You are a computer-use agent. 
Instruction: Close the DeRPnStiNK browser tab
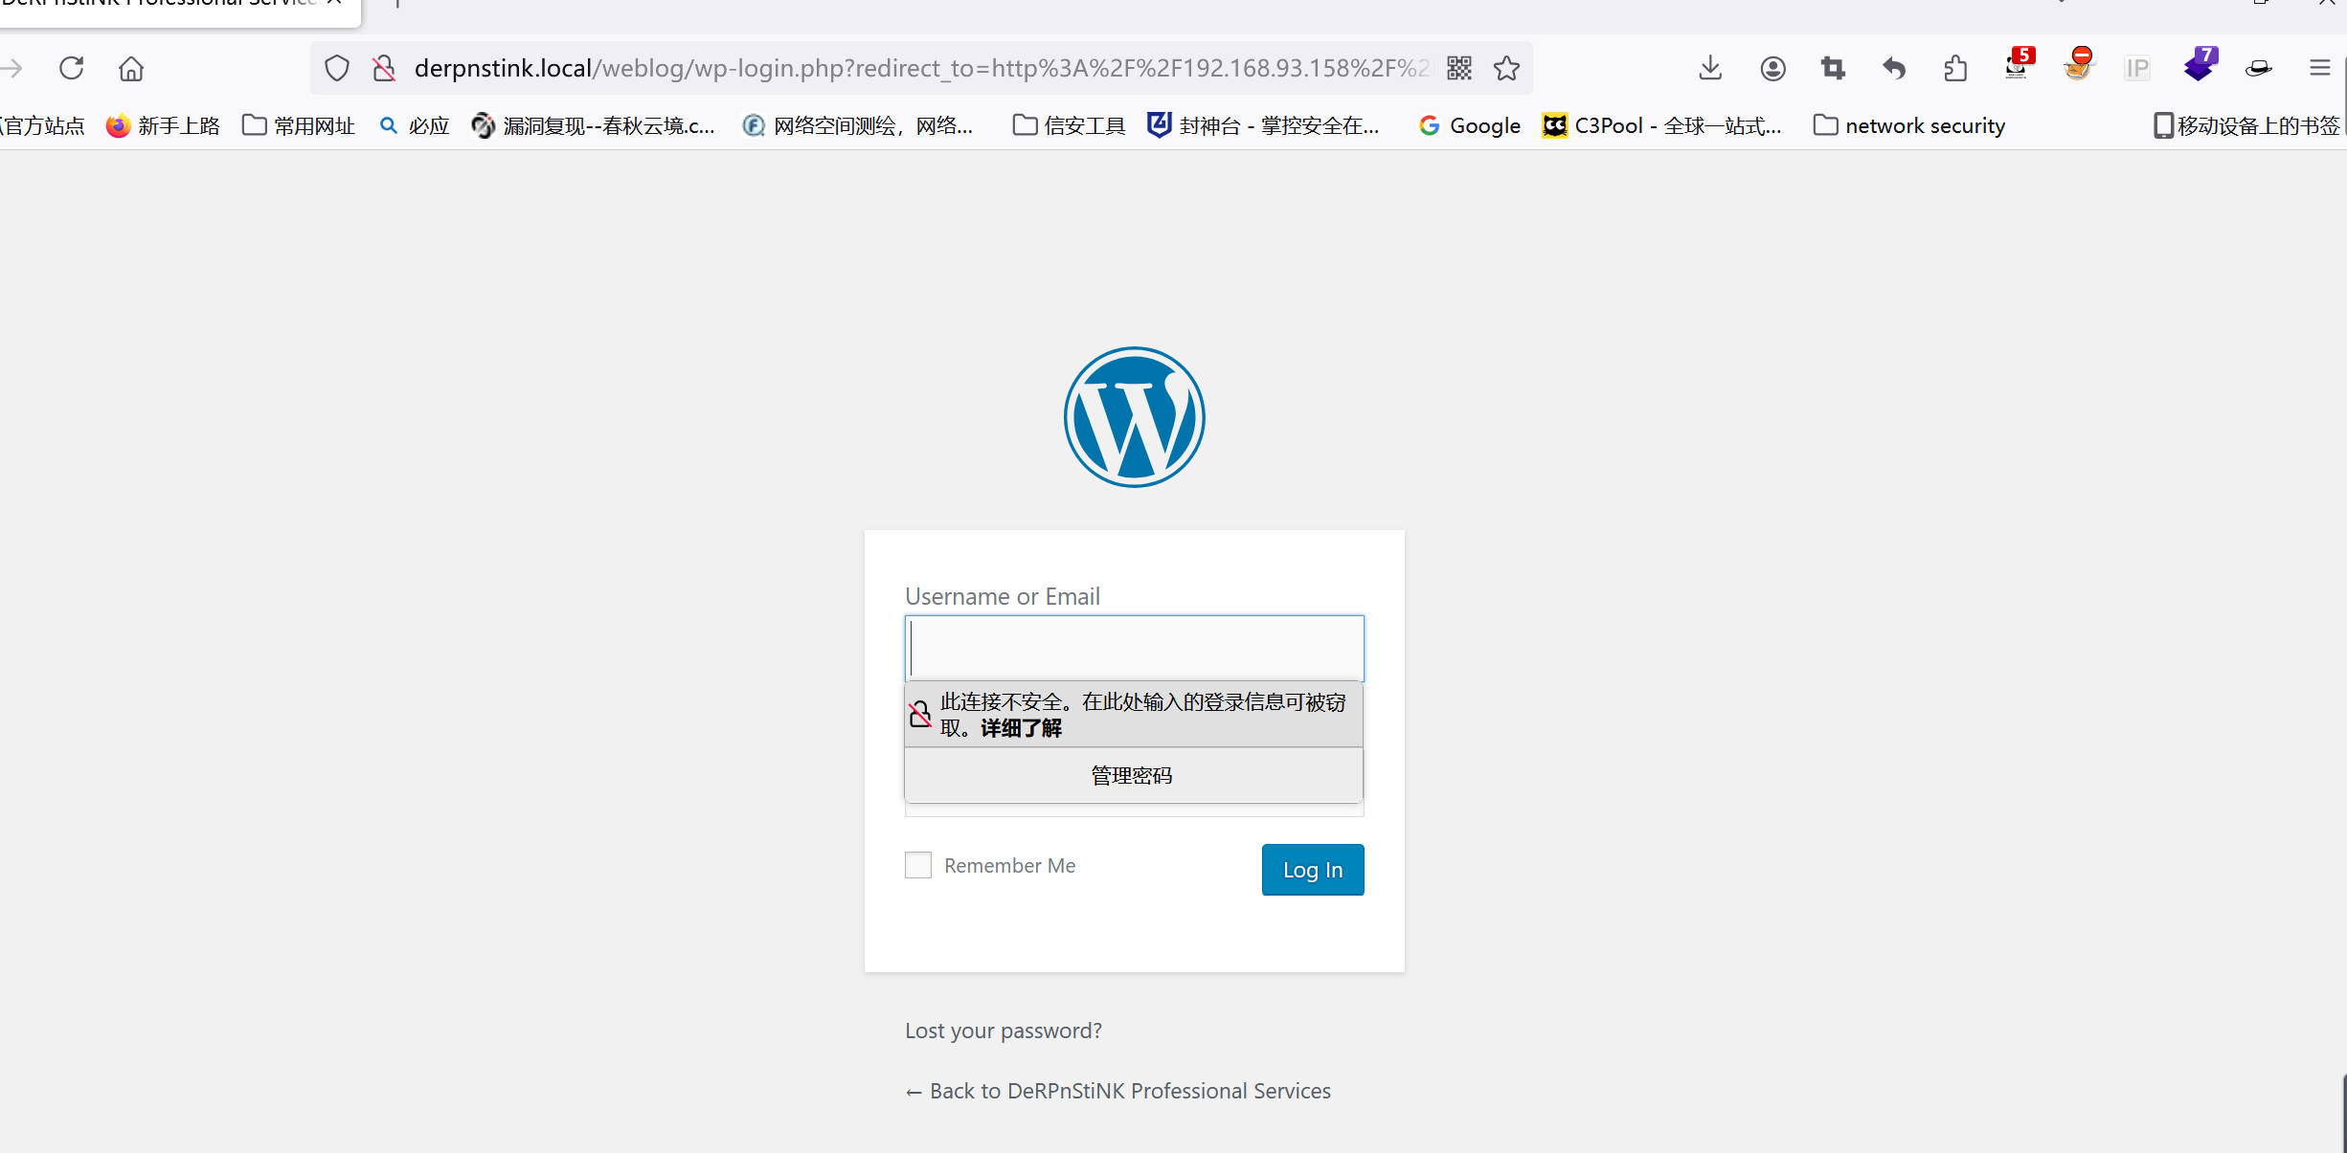tap(334, 3)
